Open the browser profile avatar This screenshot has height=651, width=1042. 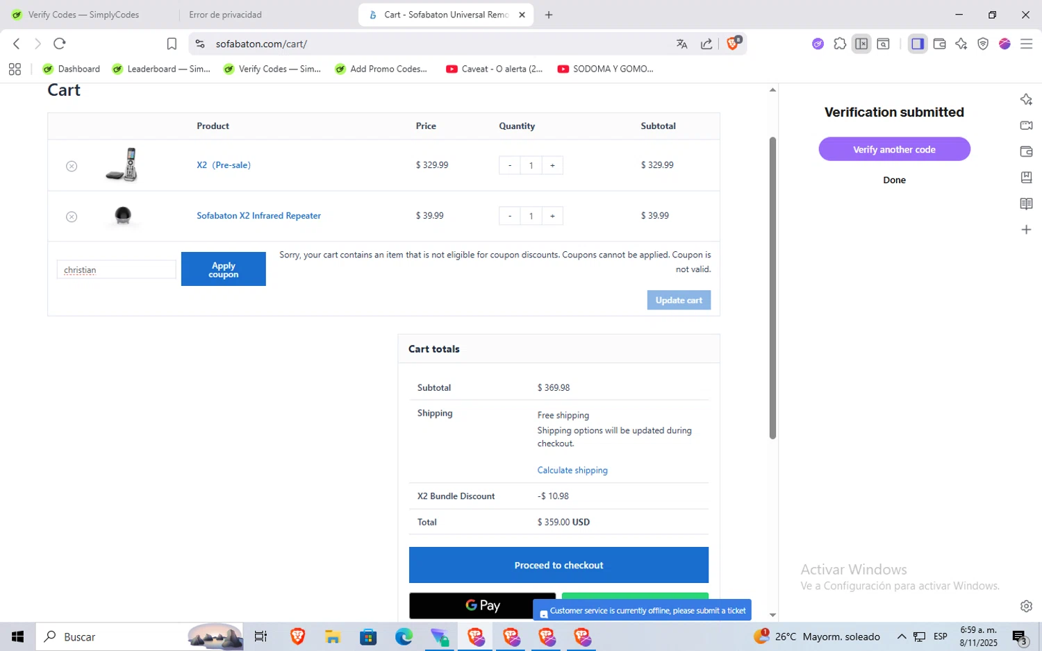click(1004, 44)
